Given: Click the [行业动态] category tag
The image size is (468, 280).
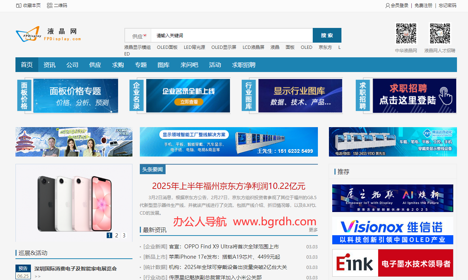Looking at the screenshot, I should (x=155, y=277).
